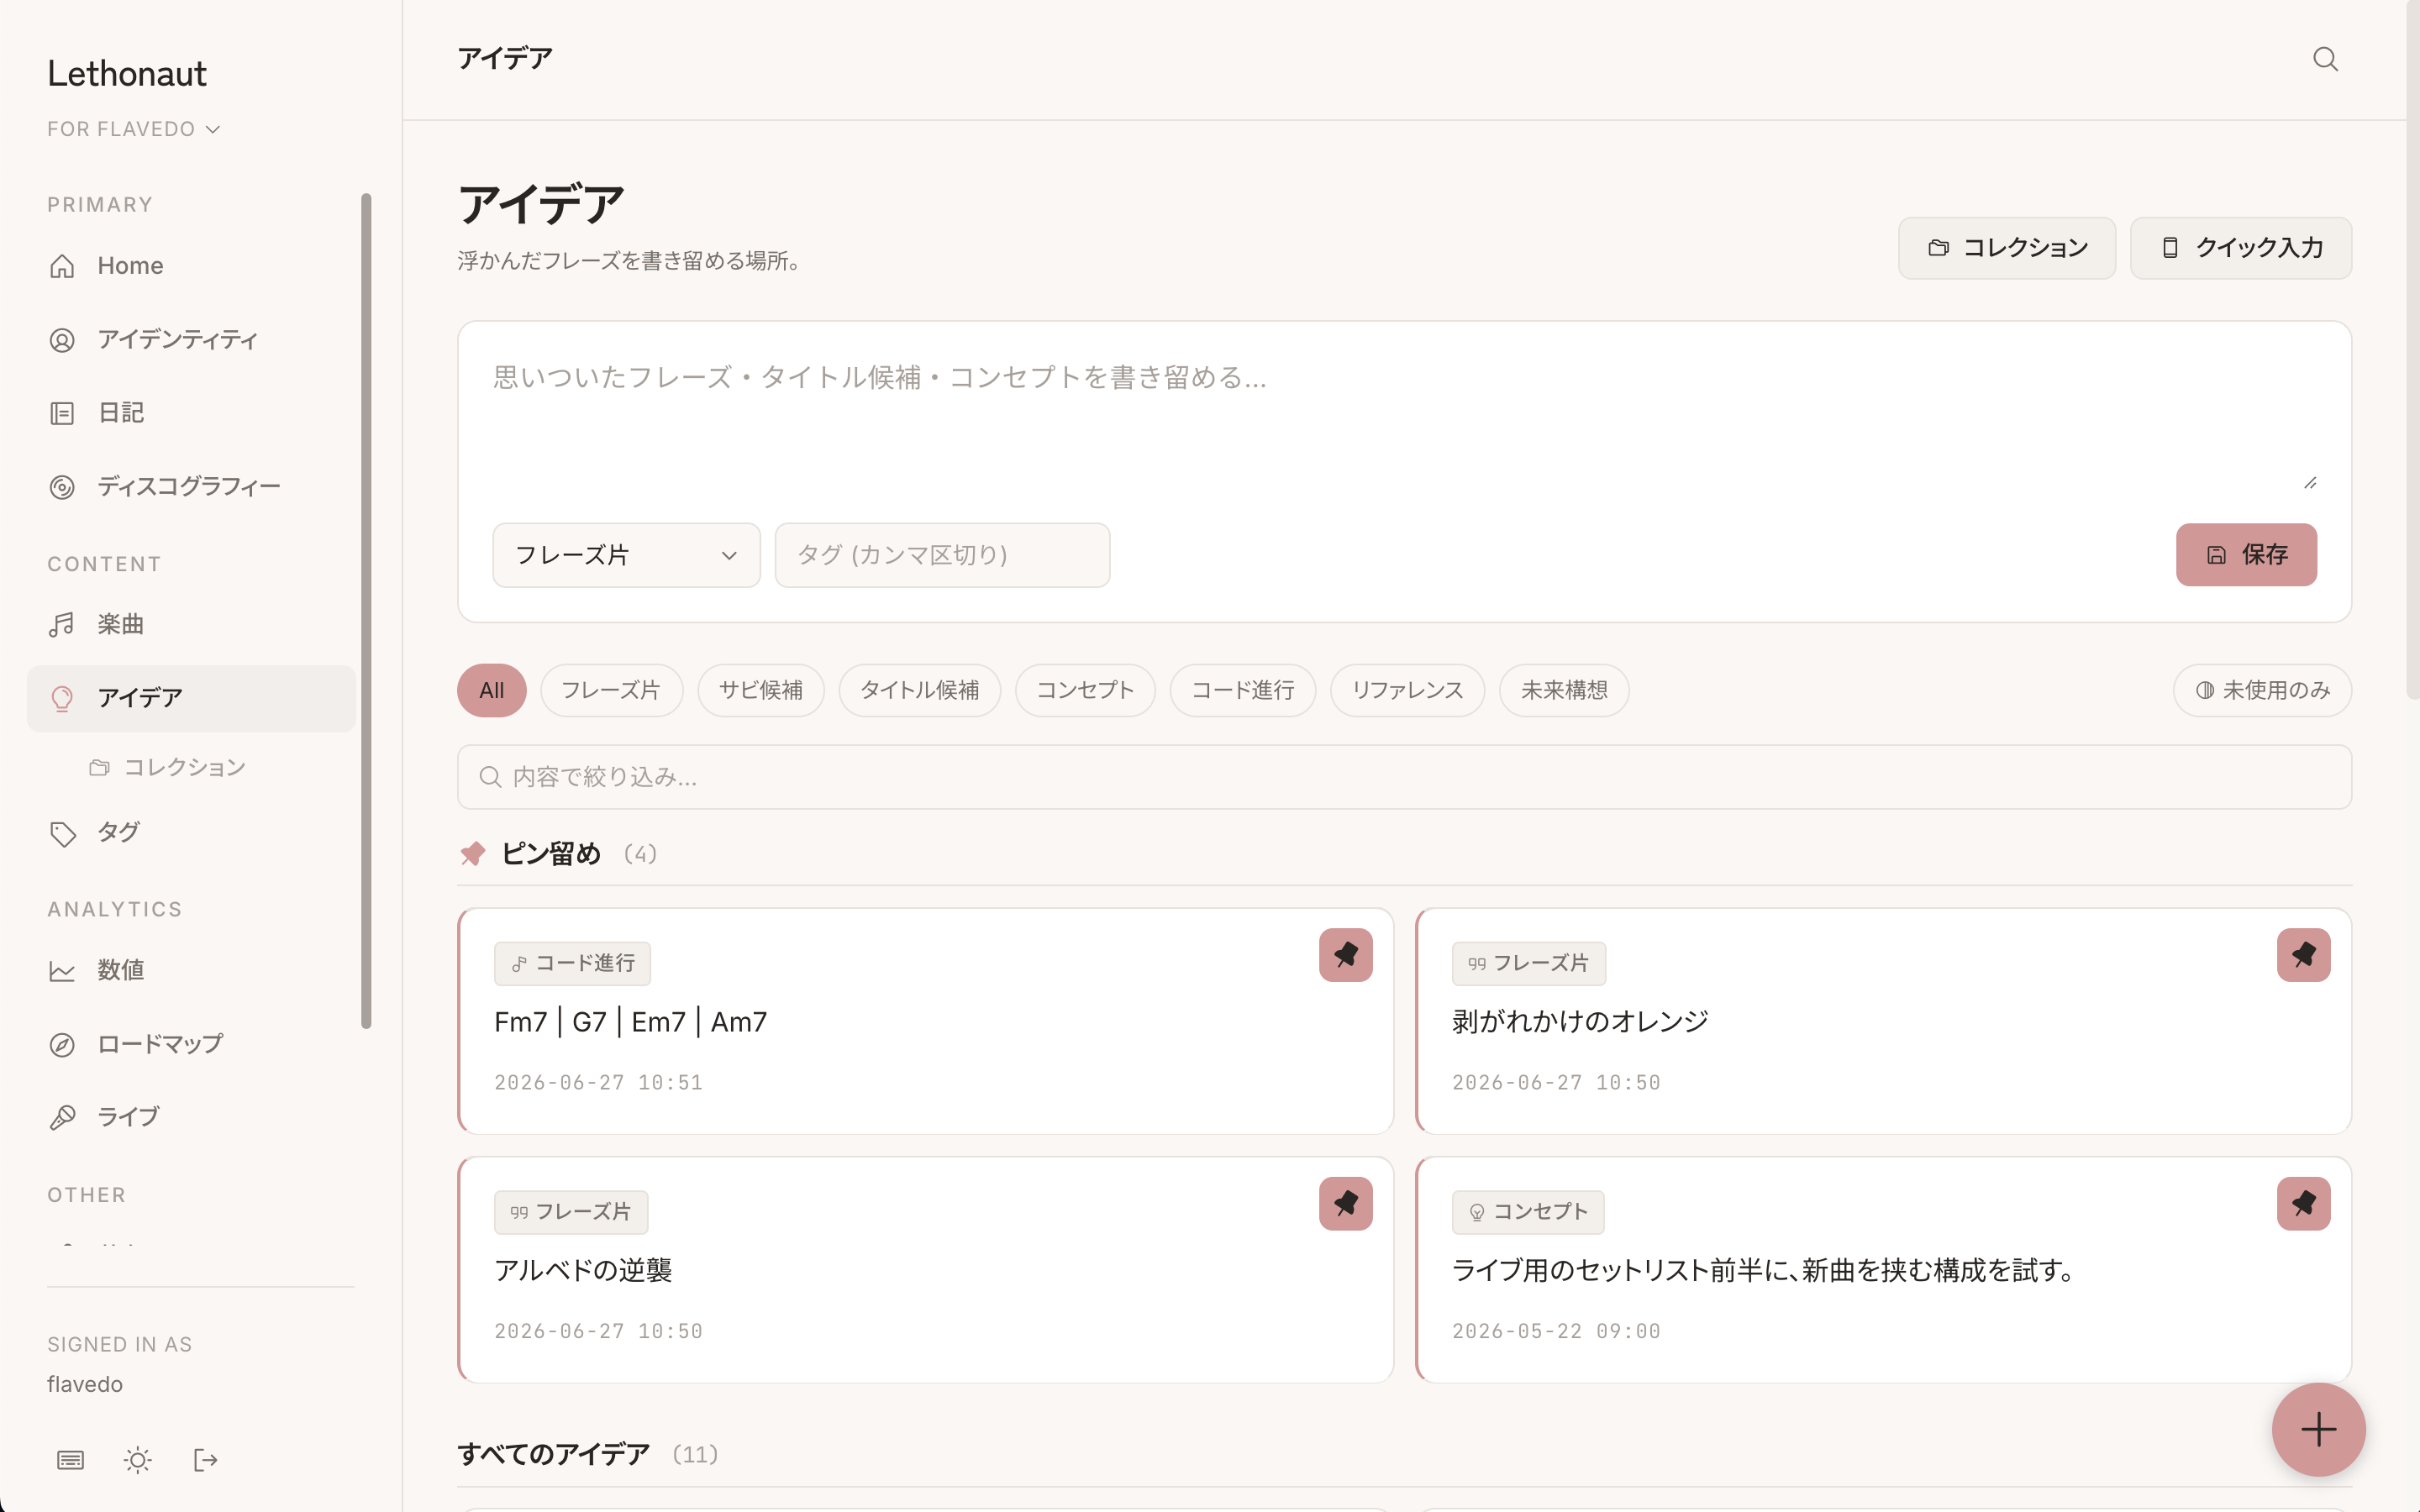
Task: Filter by フレーズ片 chip
Action: pos(611,690)
